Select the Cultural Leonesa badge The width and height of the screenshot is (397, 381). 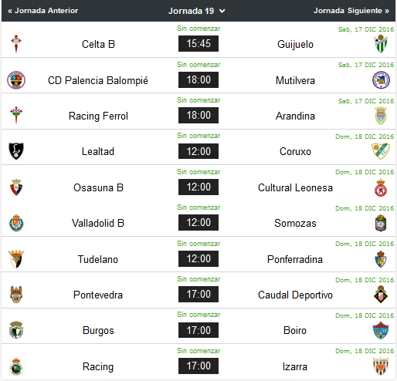[381, 187]
